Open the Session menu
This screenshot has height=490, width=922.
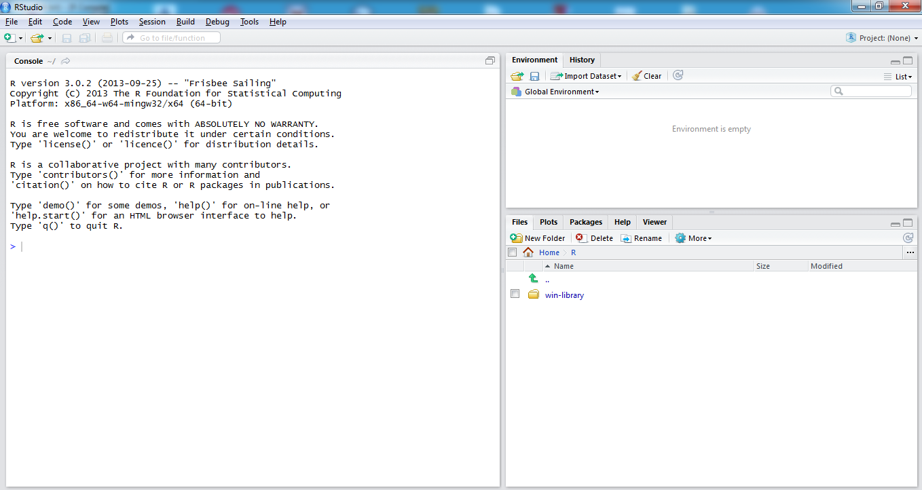(x=152, y=22)
